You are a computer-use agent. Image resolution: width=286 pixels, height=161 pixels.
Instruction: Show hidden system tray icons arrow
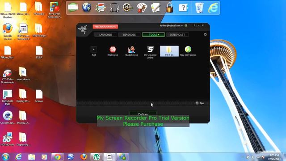[x=243, y=157]
